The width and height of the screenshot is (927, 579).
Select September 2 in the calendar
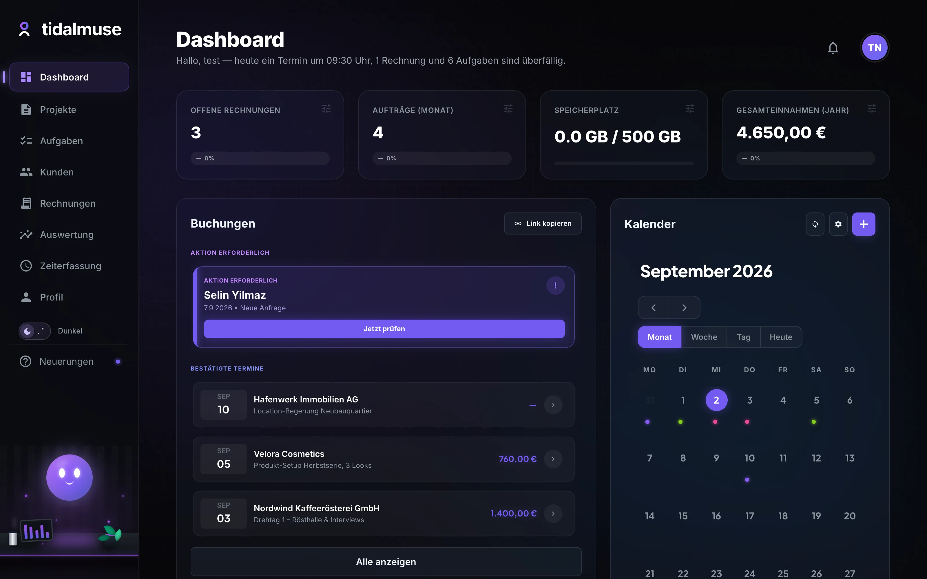click(x=716, y=400)
